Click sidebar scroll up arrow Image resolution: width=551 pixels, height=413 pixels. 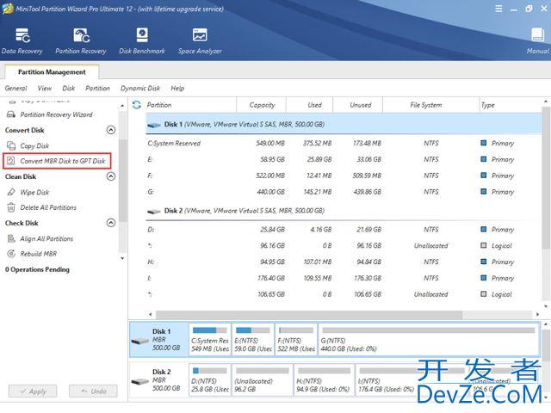122,105
